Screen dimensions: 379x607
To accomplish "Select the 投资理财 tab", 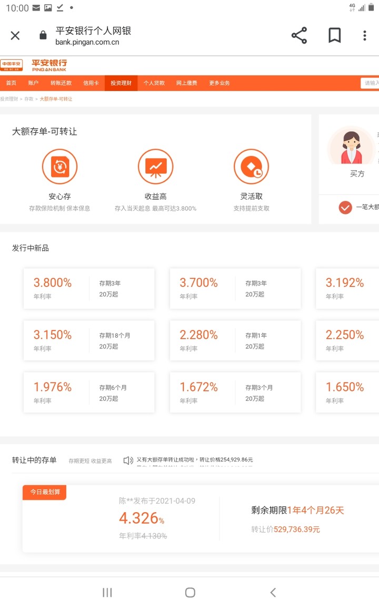I will [121, 83].
